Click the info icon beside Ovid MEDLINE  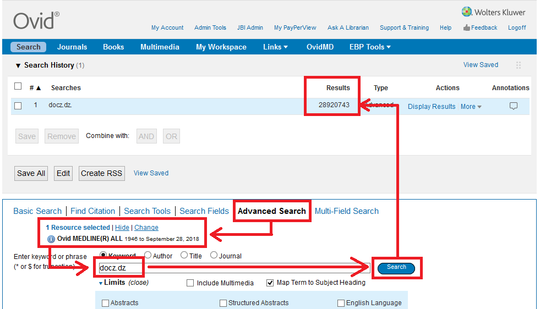point(51,239)
